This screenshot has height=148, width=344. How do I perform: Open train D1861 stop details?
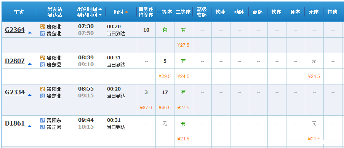pyautogui.click(x=15, y=123)
